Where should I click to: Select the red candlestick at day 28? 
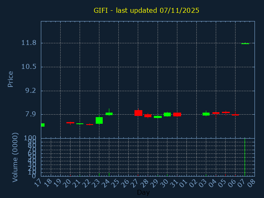tap(148, 115)
